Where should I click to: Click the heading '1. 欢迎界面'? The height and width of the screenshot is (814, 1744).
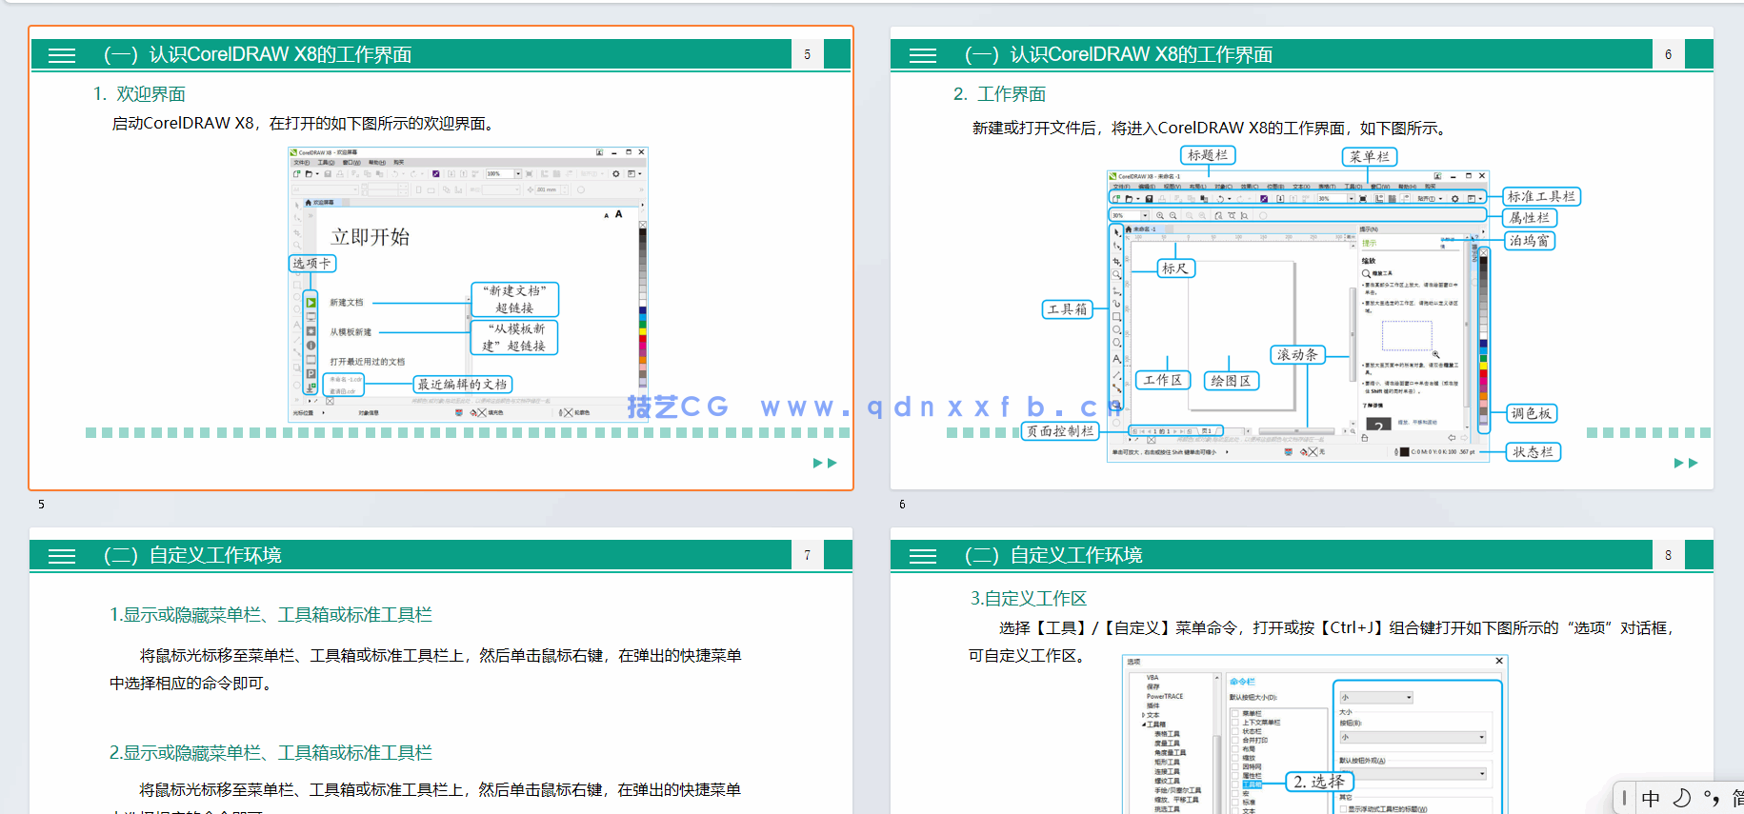tap(139, 94)
